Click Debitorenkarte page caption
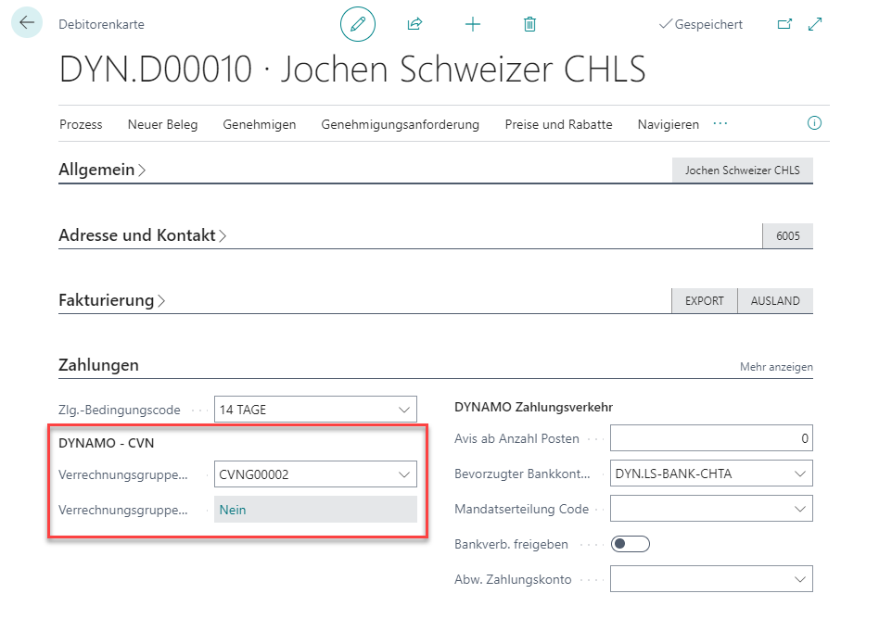This screenshot has height=619, width=892. [101, 24]
